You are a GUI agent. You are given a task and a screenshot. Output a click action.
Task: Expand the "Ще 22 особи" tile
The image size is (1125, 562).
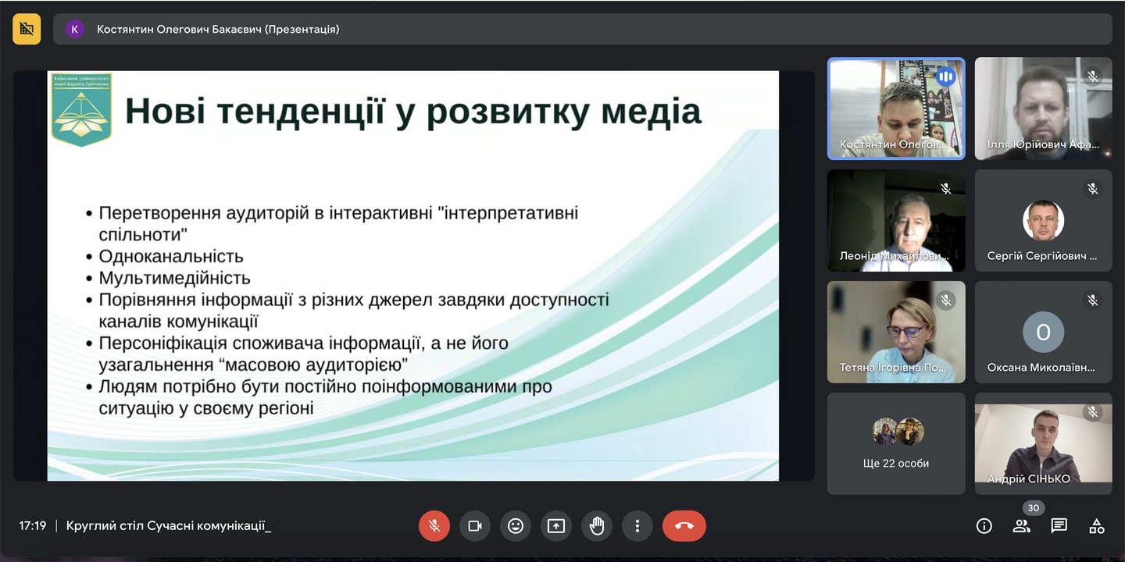[x=896, y=443]
